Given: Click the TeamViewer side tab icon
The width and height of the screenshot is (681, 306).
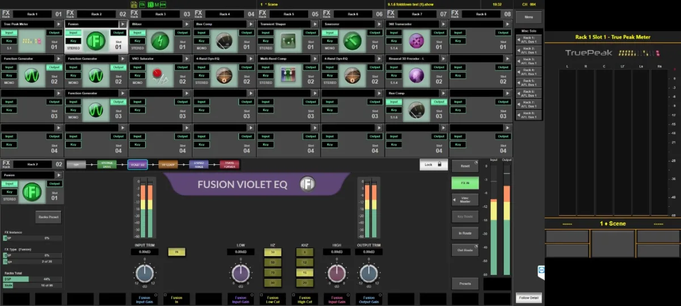Looking at the screenshot, I should click(541, 271).
